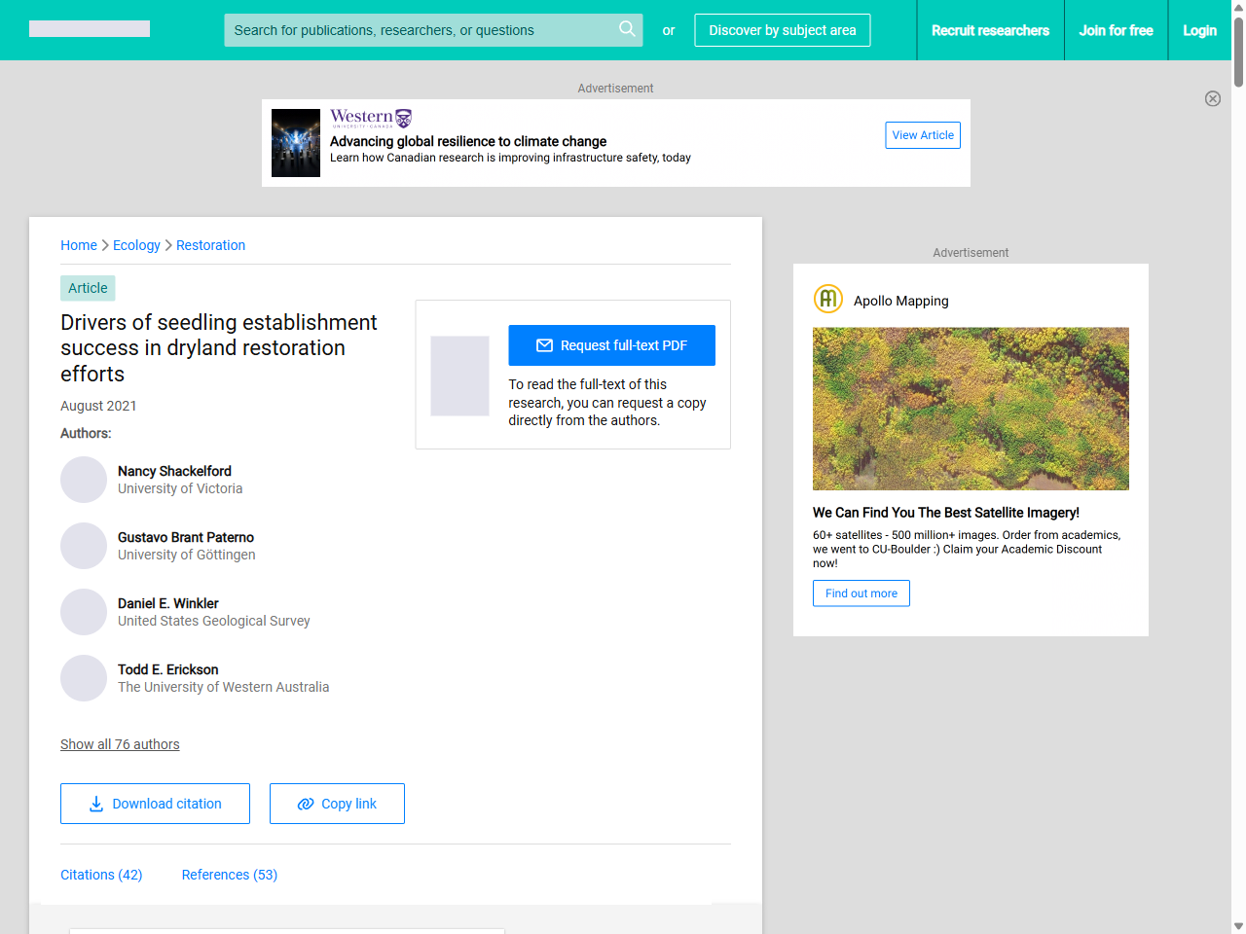
Task: Click the site logo in the header
Action: pyautogui.click(x=89, y=28)
